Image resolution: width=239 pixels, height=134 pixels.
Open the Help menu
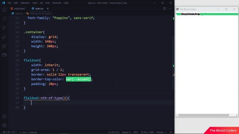pyautogui.click(x=66, y=3)
